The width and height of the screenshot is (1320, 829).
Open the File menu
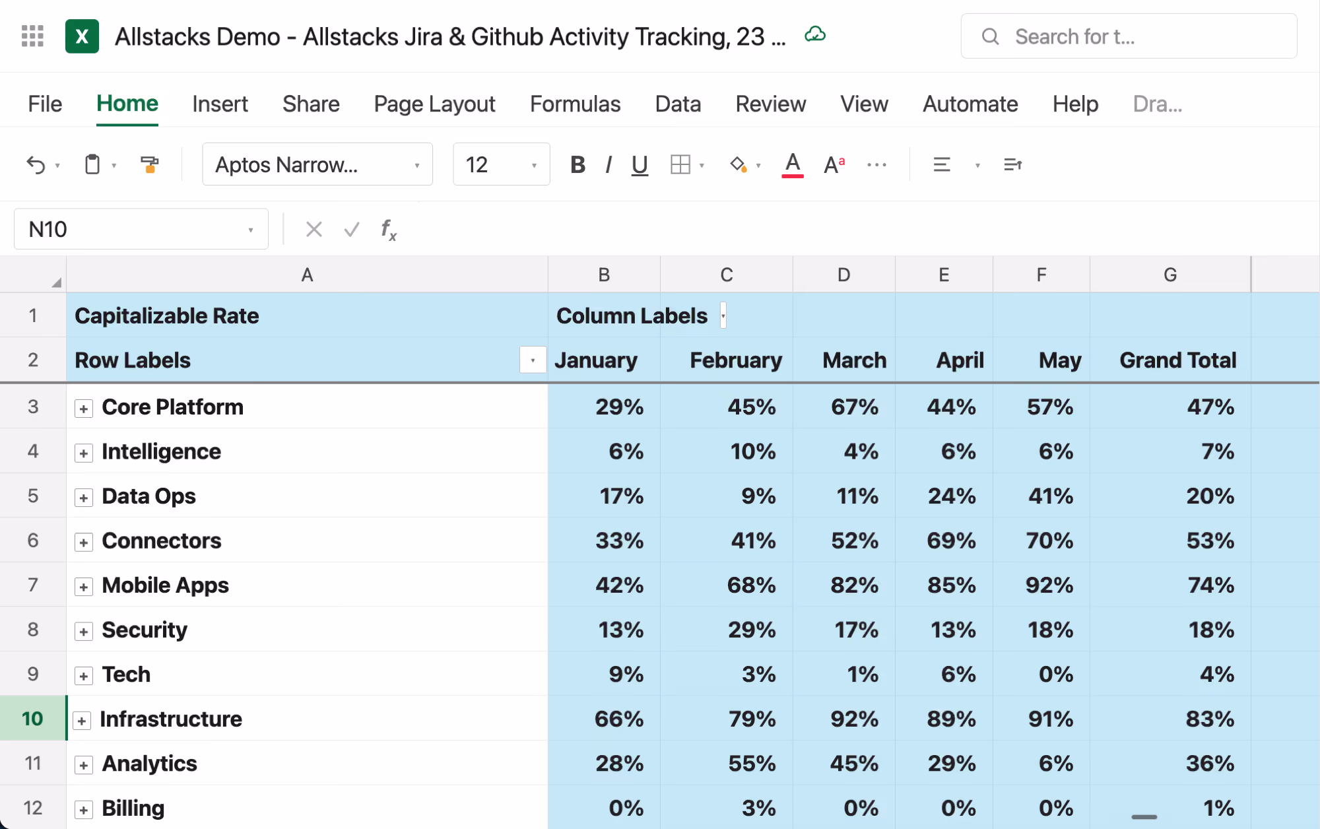coord(45,104)
